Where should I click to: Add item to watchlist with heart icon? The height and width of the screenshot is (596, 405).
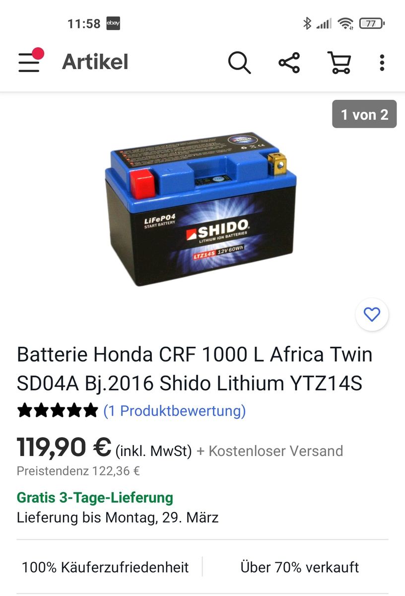[x=372, y=314]
